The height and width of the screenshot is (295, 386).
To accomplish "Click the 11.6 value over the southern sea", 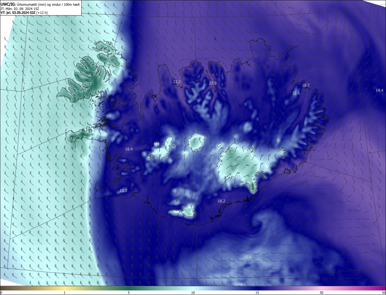I will click(248, 257).
